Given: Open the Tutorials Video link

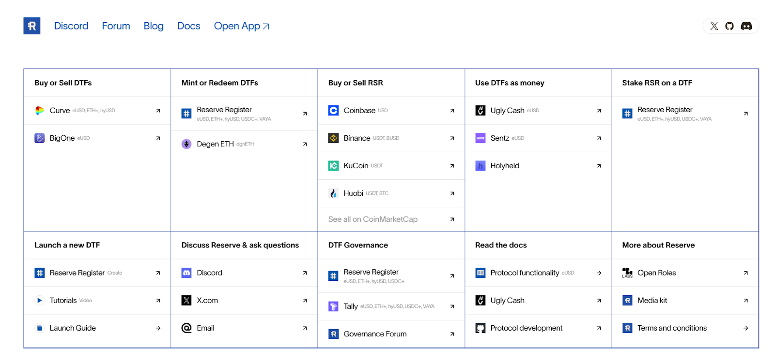Looking at the screenshot, I should click(x=97, y=301).
